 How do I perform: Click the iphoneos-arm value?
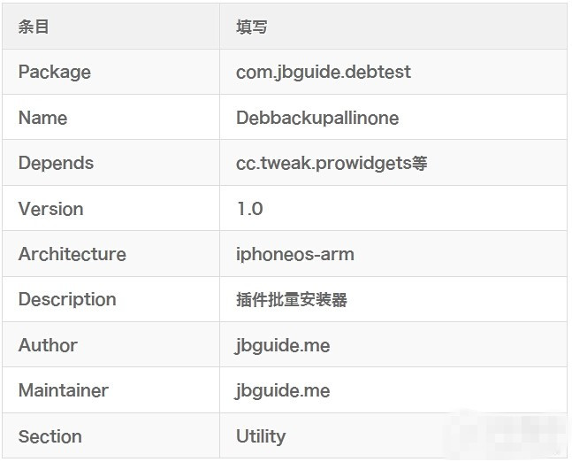click(x=294, y=254)
